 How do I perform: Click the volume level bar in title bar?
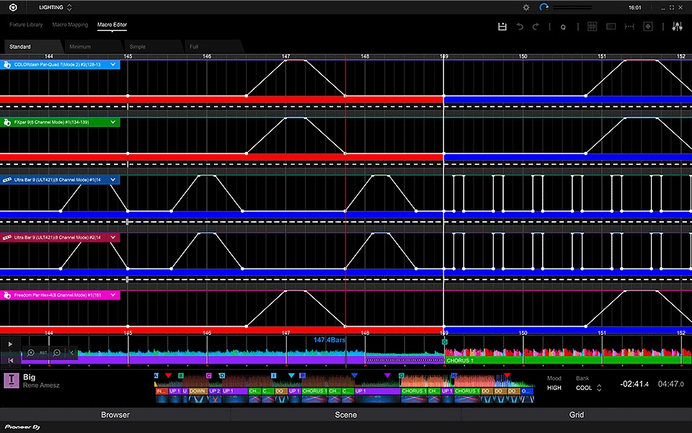pos(572,7)
